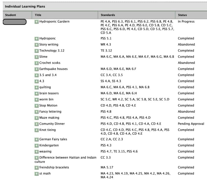The image size is (207, 180).
Task: Click the TE 3.12 standards cell
Action: pyautogui.click(x=106, y=51)
